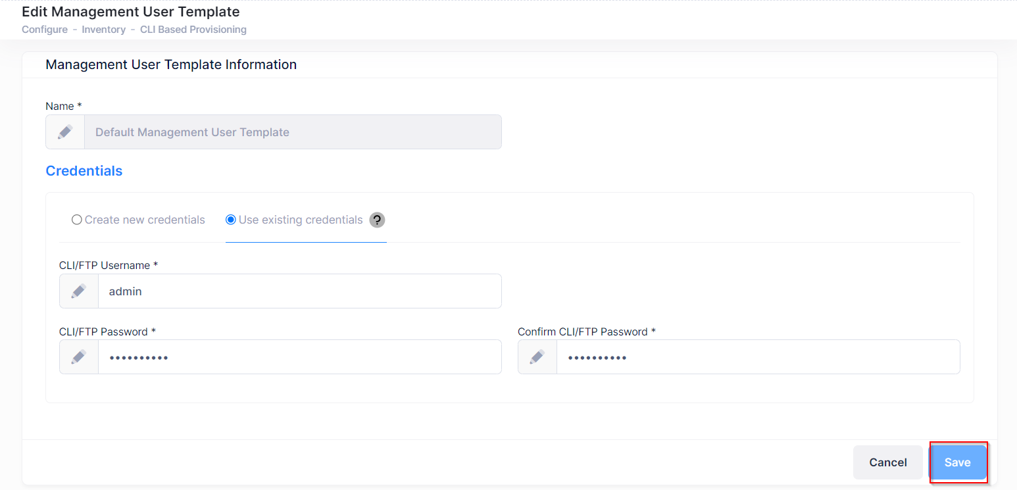This screenshot has width=1017, height=490.
Task: Focus the CLI/FTP Password input
Action: coord(299,357)
